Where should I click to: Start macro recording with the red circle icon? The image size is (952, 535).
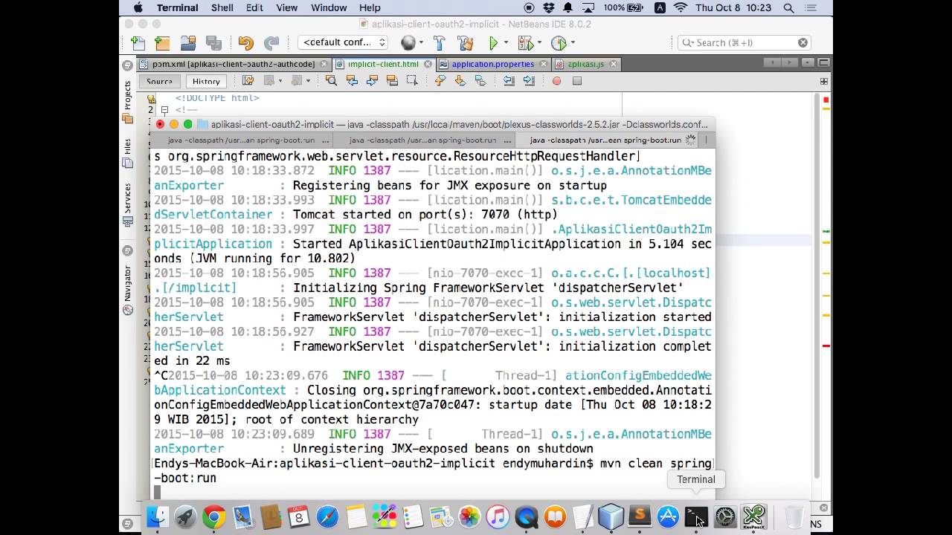click(556, 80)
